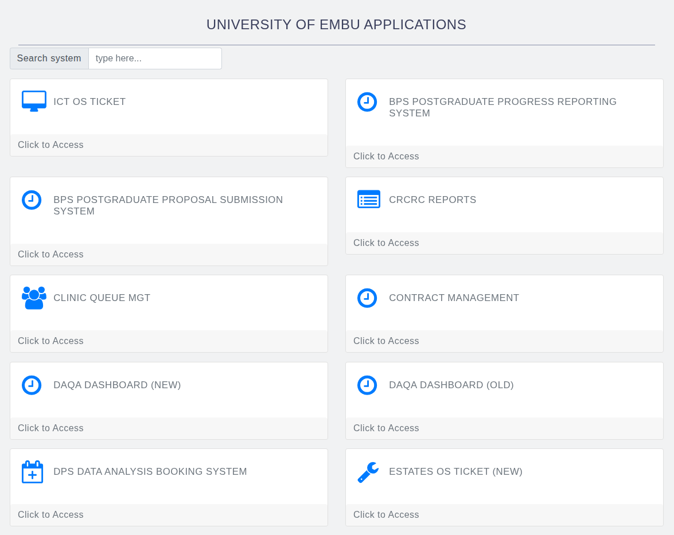This screenshot has height=535, width=674.
Task: Click 'Click to Access' under Progress Reporting System
Action: tap(386, 157)
